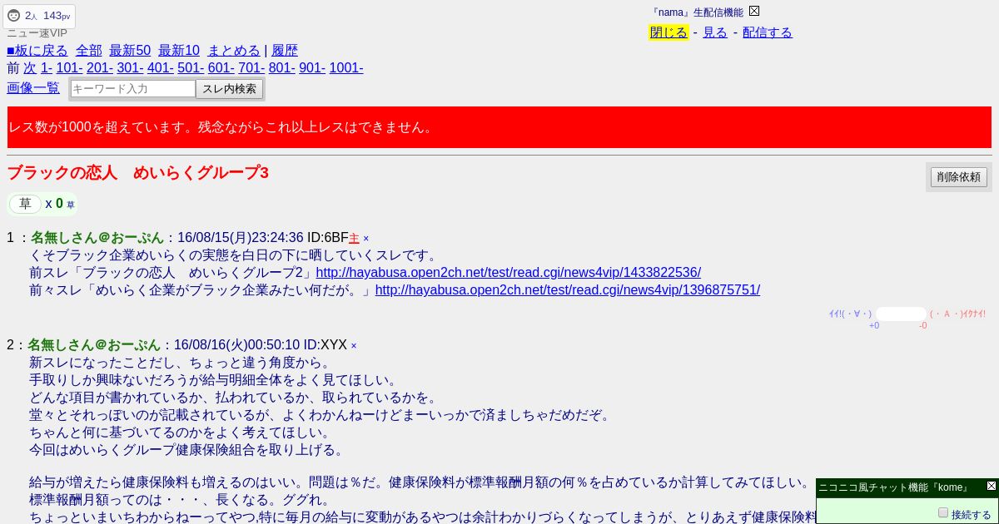Click the × mark beside ID:6BF
Viewport: 999px width, 524px height.
pyautogui.click(x=365, y=239)
